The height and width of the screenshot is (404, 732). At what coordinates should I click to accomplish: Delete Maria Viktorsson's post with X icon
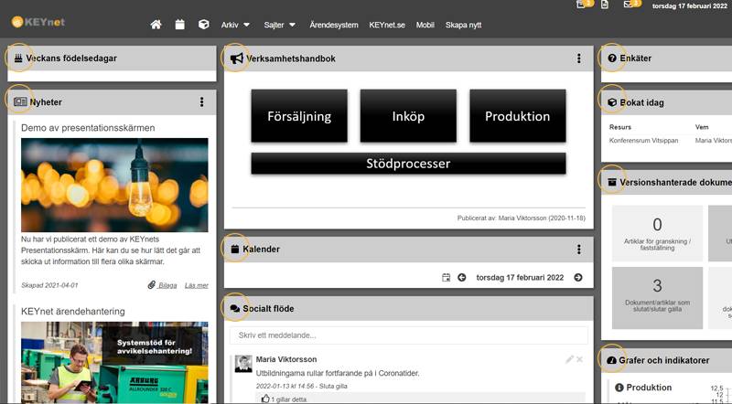point(579,359)
